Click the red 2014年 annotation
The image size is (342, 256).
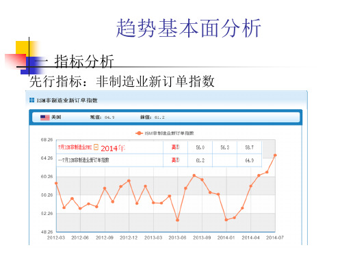113,148
